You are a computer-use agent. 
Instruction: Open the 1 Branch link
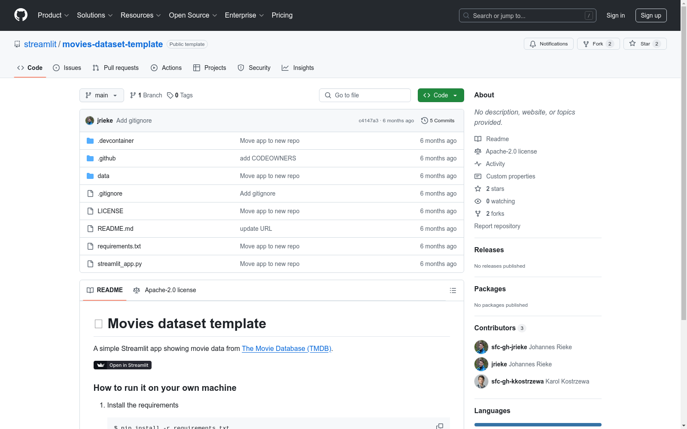pyautogui.click(x=146, y=95)
